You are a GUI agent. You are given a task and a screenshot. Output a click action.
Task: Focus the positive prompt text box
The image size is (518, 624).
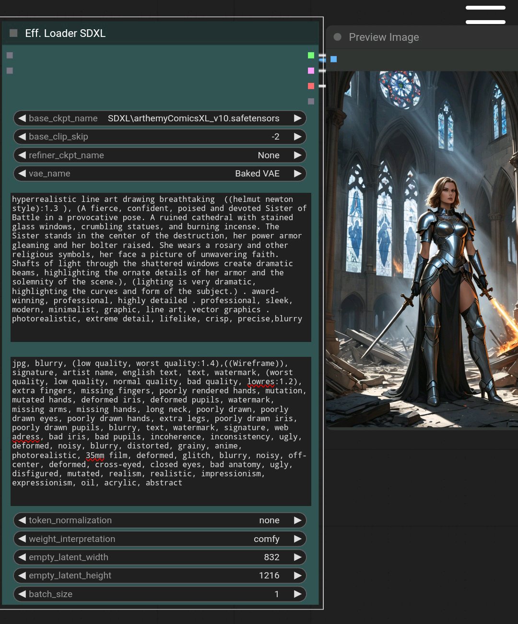161,267
